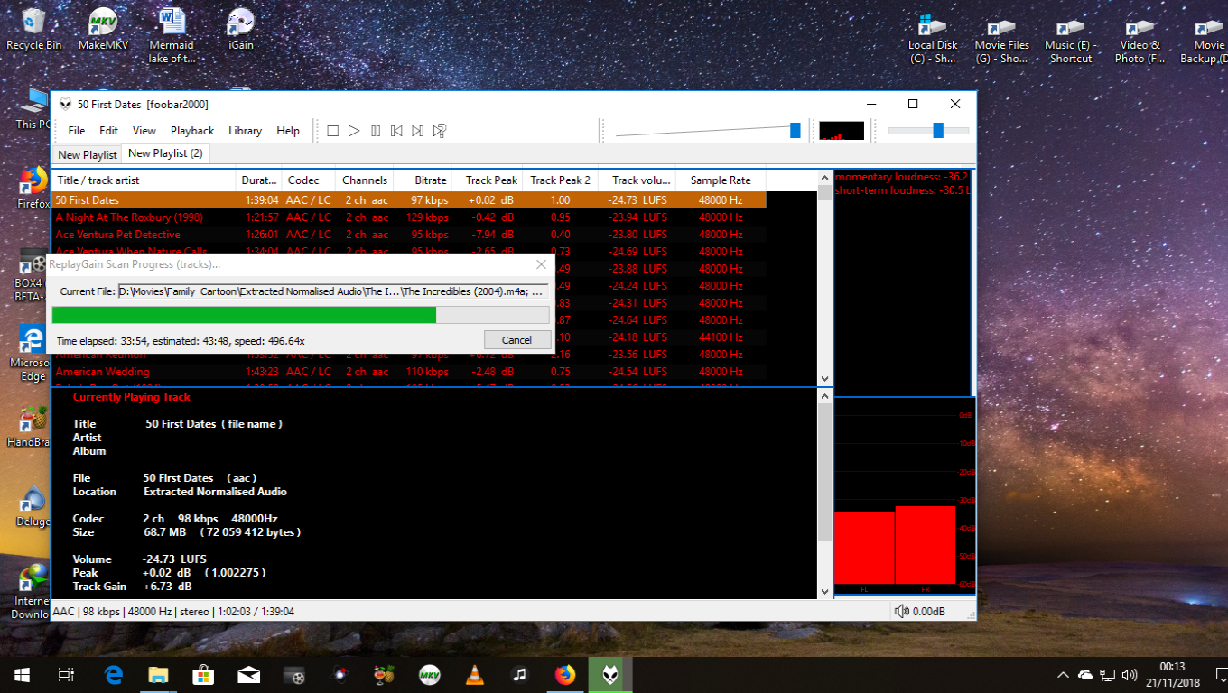Select the American Wedding track
The width and height of the screenshot is (1228, 693).
click(409, 372)
